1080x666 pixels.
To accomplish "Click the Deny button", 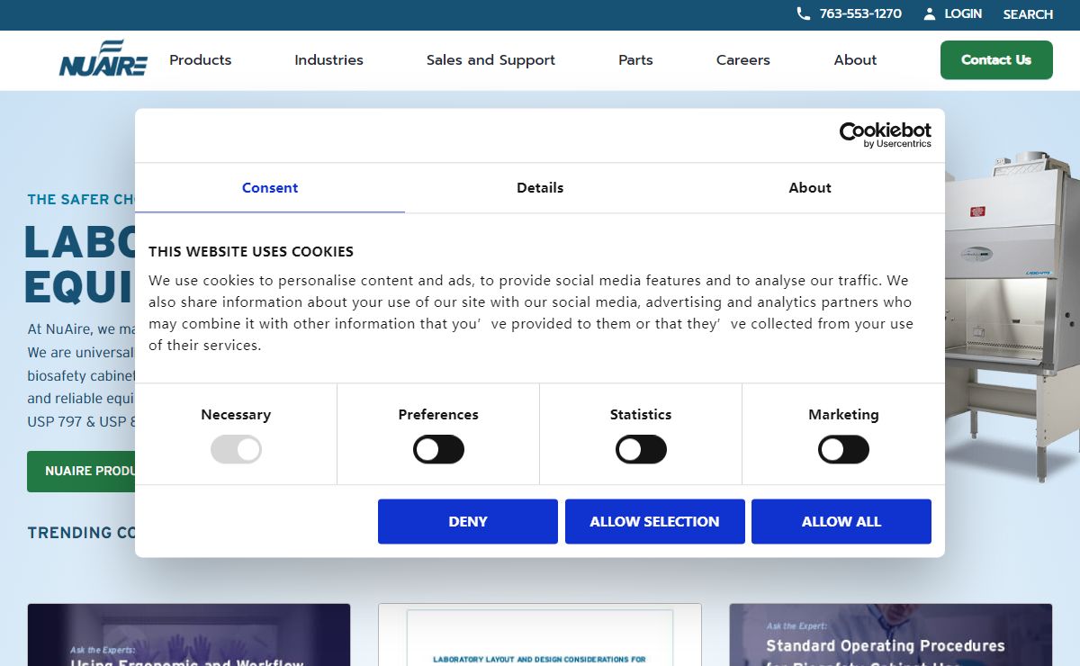I will point(468,521).
